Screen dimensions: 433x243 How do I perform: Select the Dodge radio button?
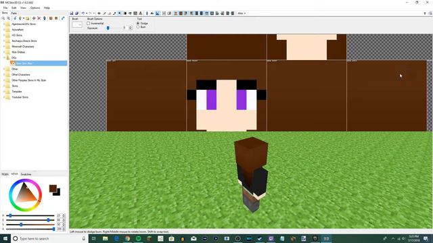(138, 24)
